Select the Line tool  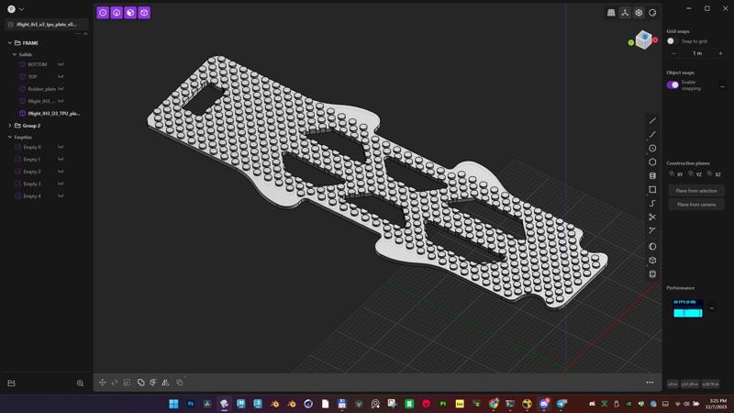click(x=652, y=121)
